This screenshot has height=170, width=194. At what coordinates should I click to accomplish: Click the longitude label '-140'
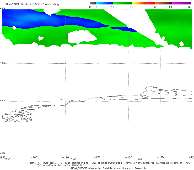(x=66, y=157)
